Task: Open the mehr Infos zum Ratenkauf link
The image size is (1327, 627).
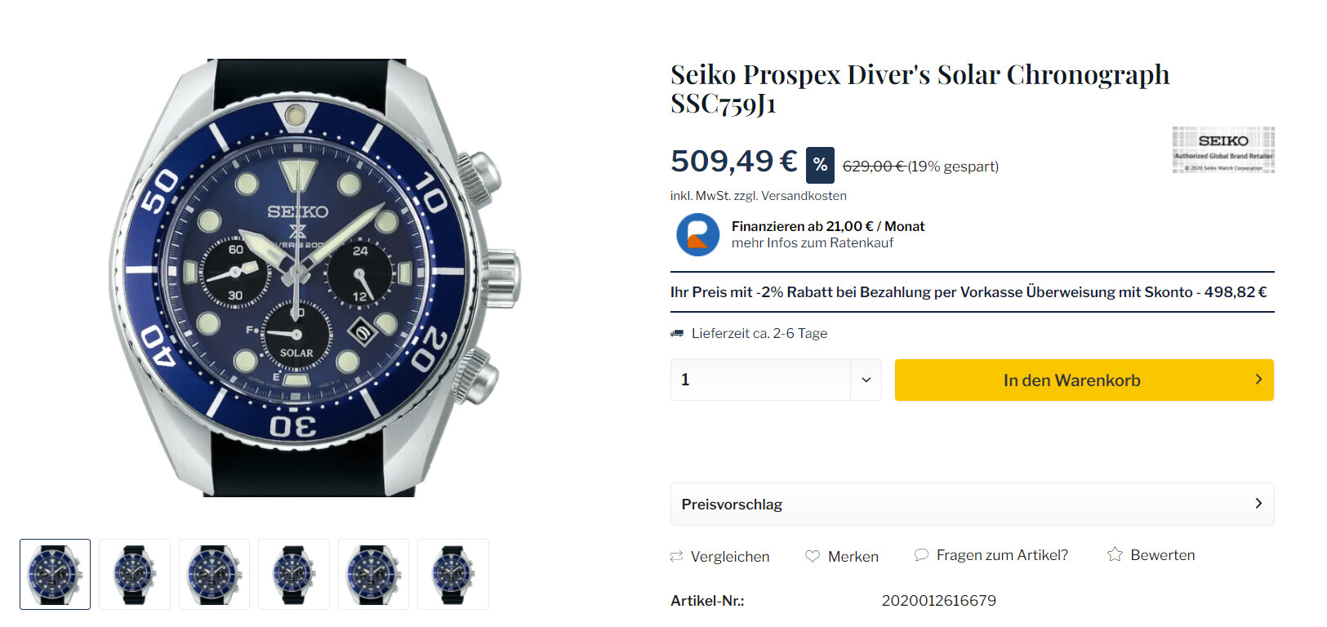Action: [812, 243]
